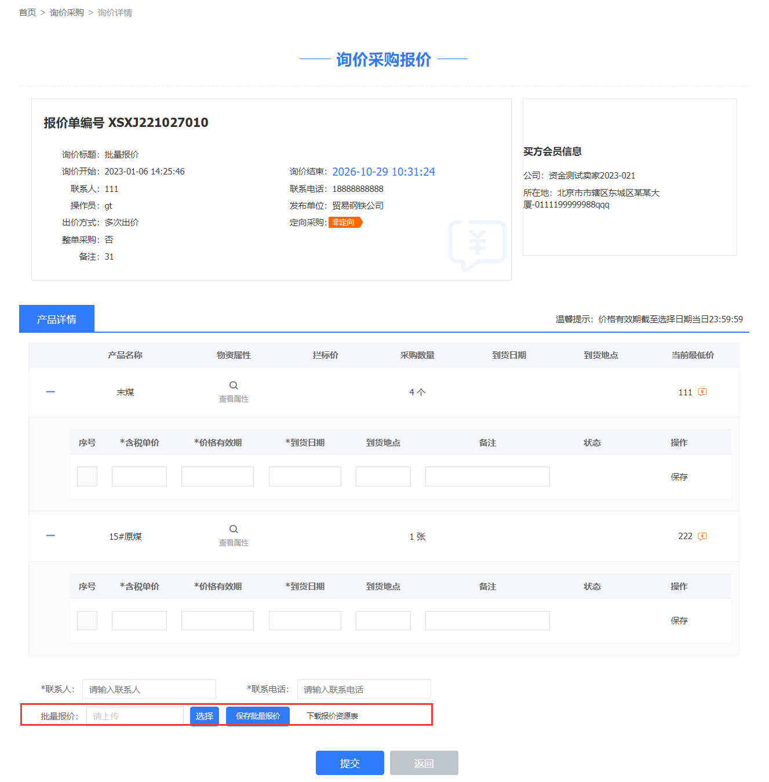Click quote number XSXJ221027010
The height and width of the screenshot is (782, 769).
click(158, 122)
